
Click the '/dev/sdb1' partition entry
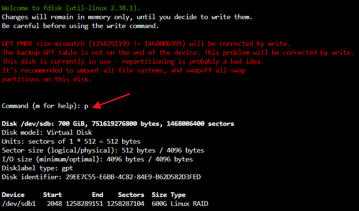[x=19, y=204]
